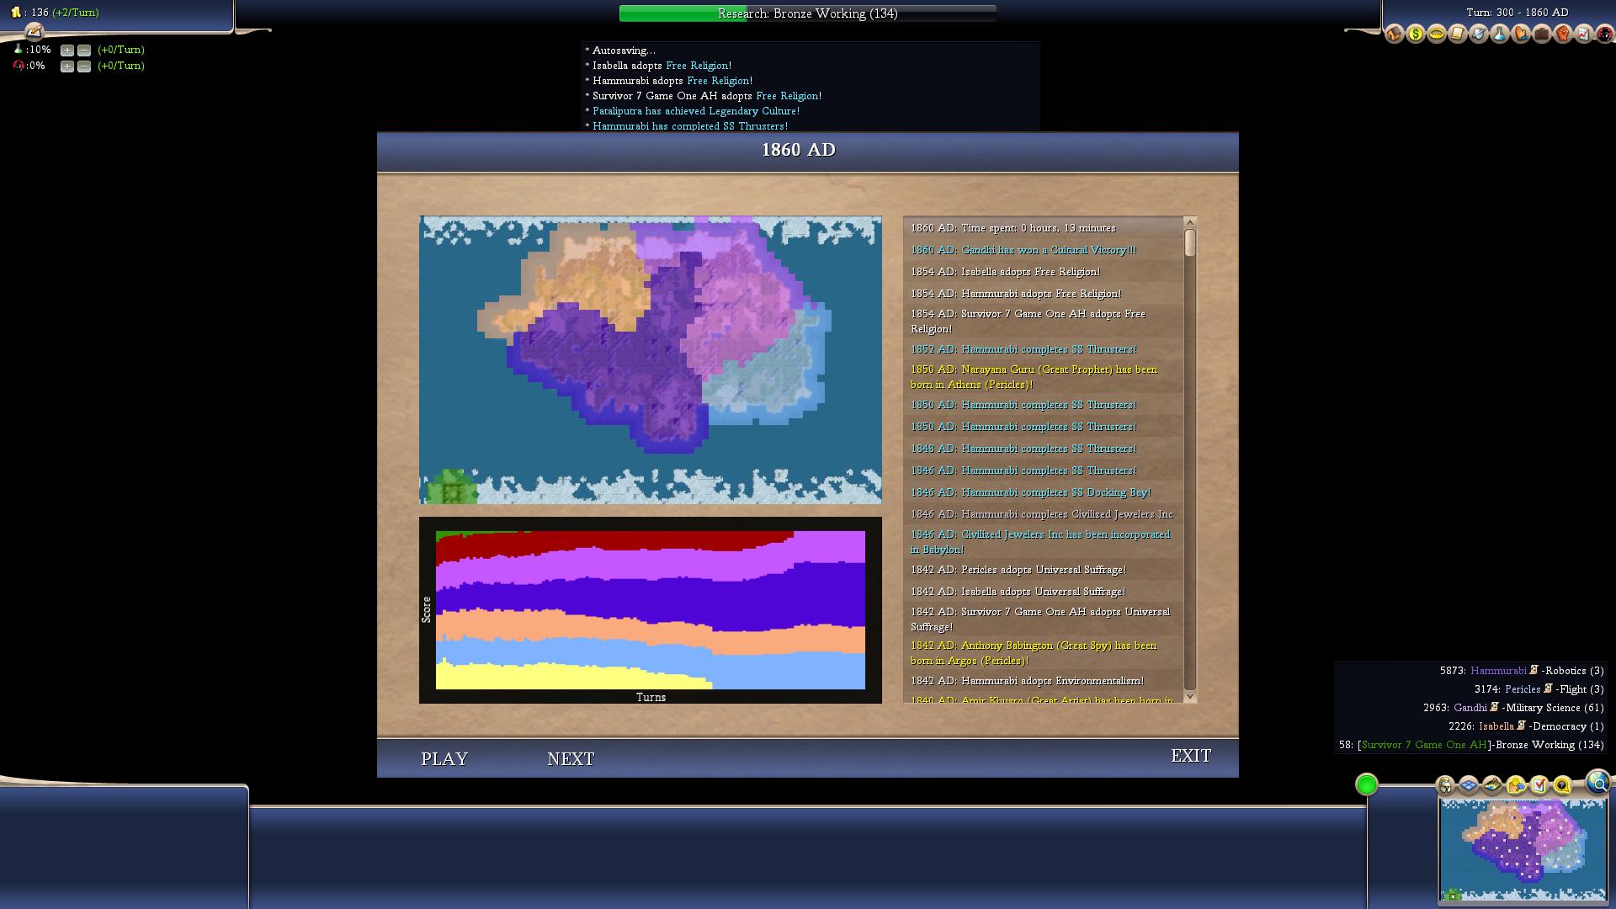Click the minimap in the corner
Screen dimensions: 1616x909
(1523, 850)
